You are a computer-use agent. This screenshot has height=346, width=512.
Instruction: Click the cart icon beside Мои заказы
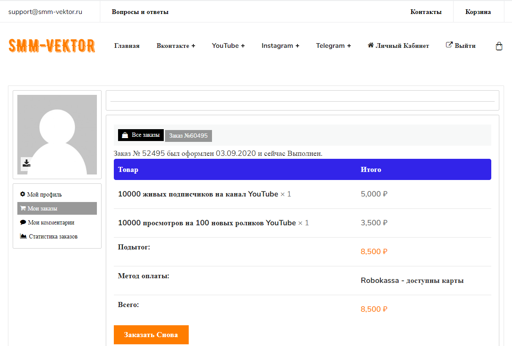(x=23, y=208)
